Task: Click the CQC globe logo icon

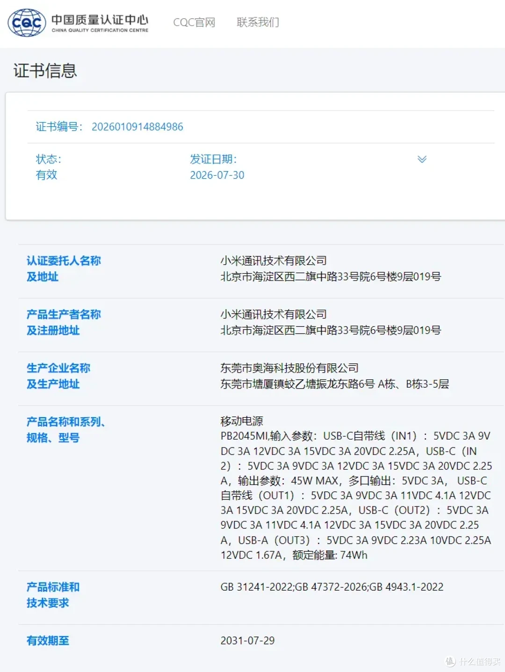Action: [x=27, y=22]
